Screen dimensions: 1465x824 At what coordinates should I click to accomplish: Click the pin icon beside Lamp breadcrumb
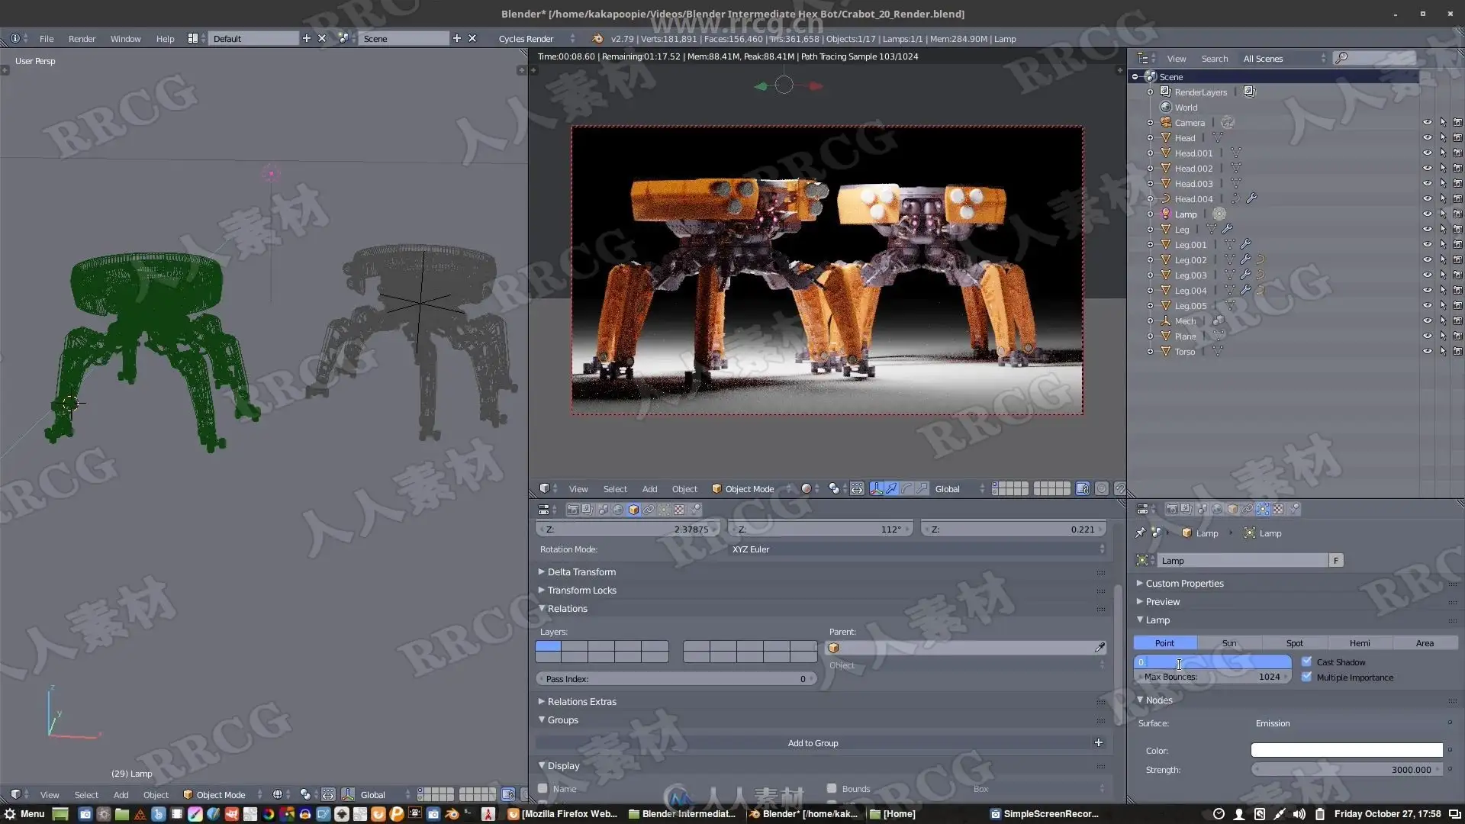1140,533
